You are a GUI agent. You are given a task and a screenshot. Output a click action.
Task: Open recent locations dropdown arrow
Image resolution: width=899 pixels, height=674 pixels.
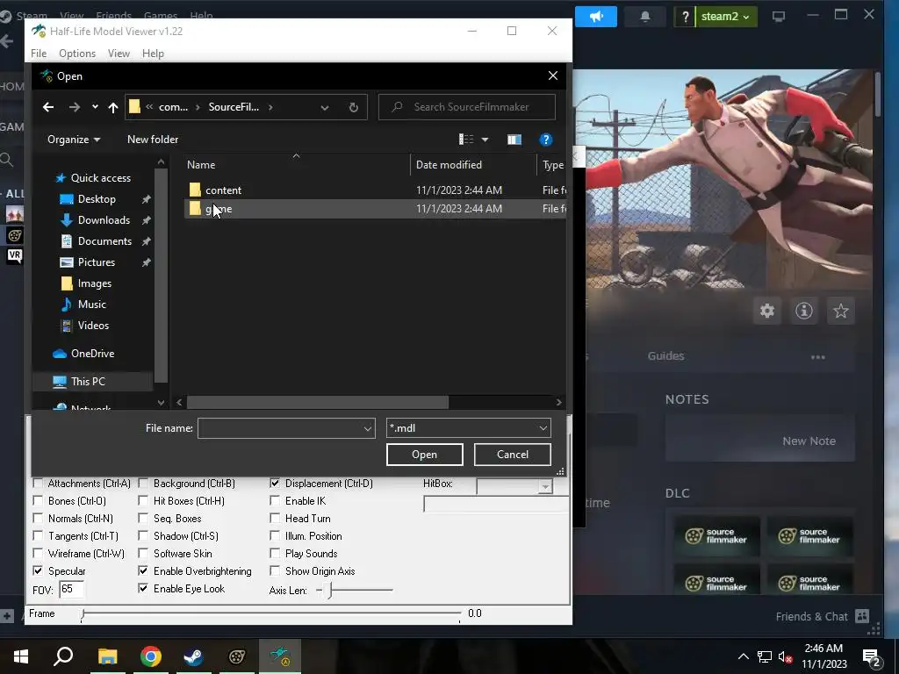coord(95,107)
